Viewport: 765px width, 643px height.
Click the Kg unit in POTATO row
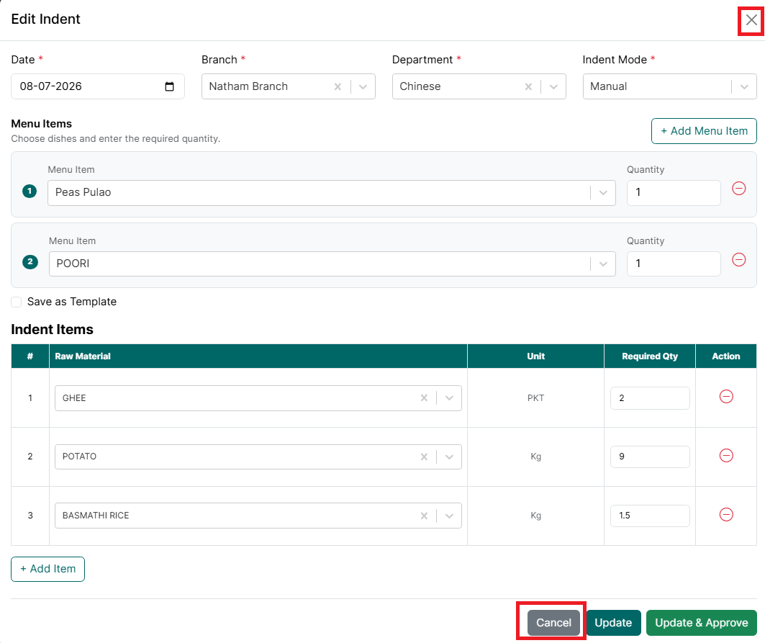[535, 457]
